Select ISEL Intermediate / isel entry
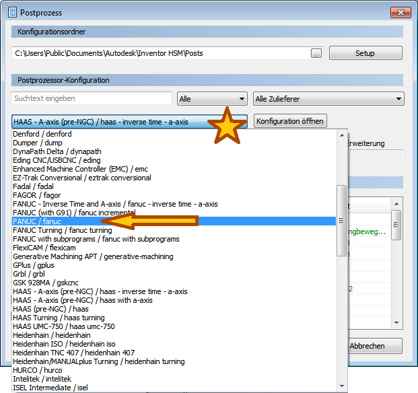 174,388
